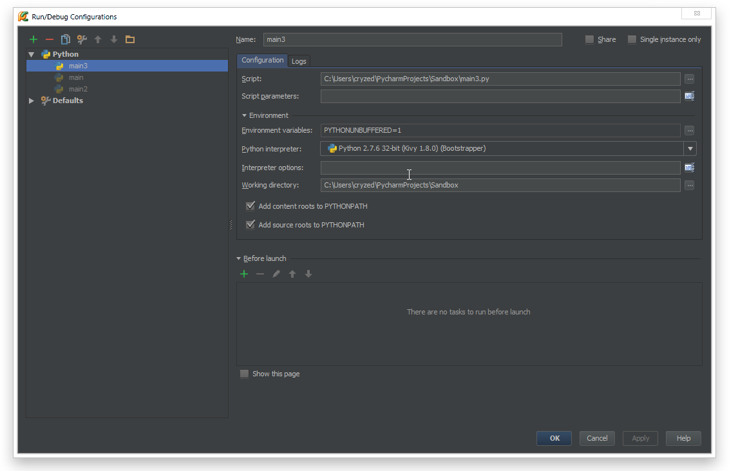Open the Python interpreter dropdown
This screenshot has width=729, height=471.
(690, 149)
